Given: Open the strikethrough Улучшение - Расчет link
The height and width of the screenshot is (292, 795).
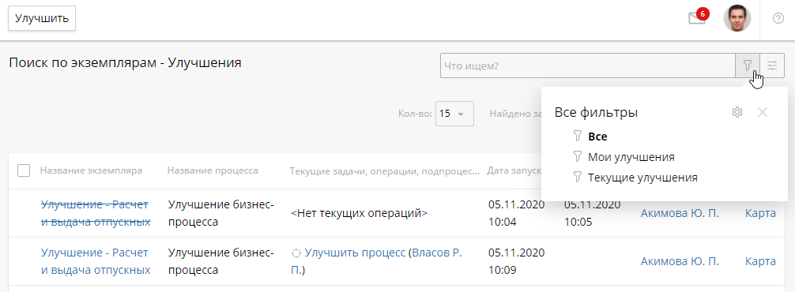Looking at the screenshot, I should tap(96, 213).
